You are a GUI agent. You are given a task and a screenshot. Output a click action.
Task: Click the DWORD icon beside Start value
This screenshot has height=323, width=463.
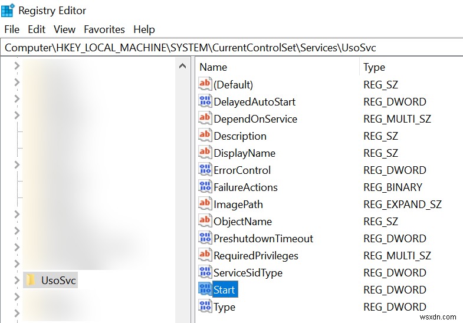(x=205, y=289)
